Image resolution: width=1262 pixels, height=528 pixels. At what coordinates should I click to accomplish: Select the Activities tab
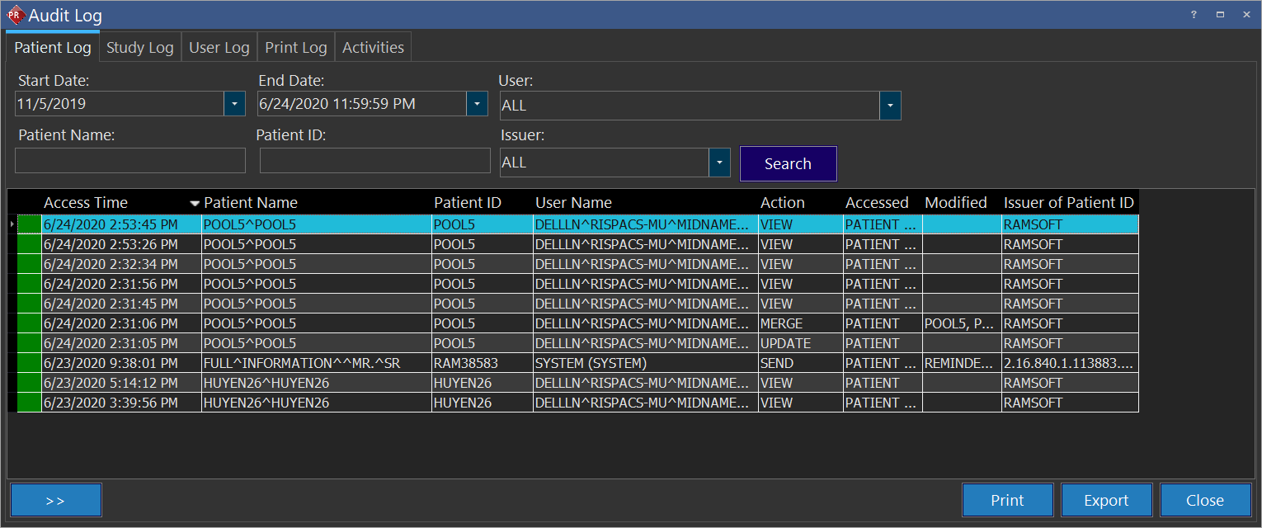click(x=373, y=48)
